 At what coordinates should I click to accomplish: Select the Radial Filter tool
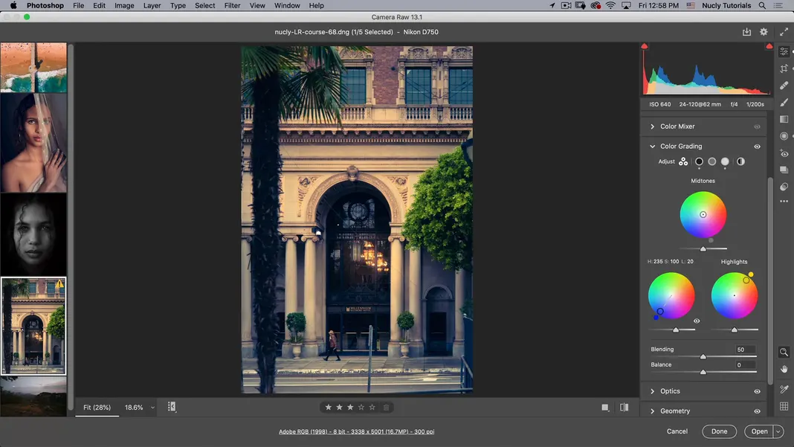tap(784, 136)
